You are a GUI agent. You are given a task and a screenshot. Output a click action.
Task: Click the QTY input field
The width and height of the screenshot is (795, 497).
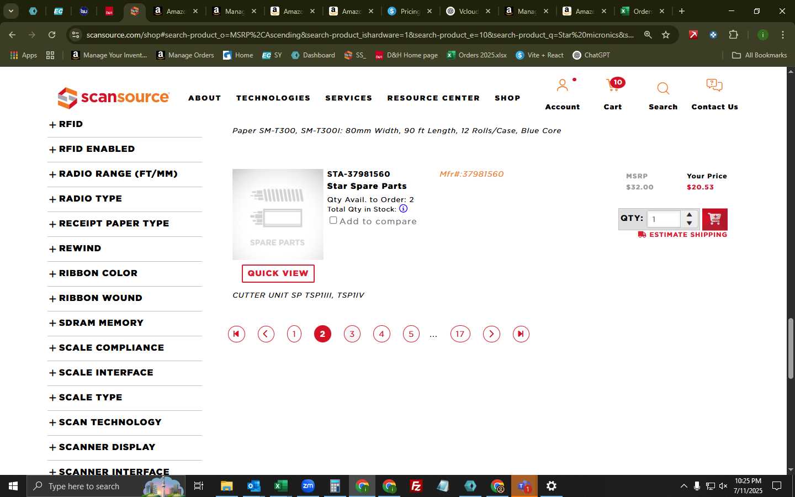pyautogui.click(x=664, y=219)
